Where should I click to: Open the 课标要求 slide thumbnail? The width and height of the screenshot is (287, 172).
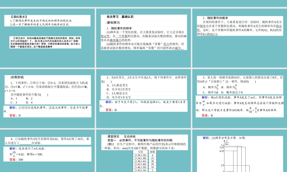click(x=47, y=38)
